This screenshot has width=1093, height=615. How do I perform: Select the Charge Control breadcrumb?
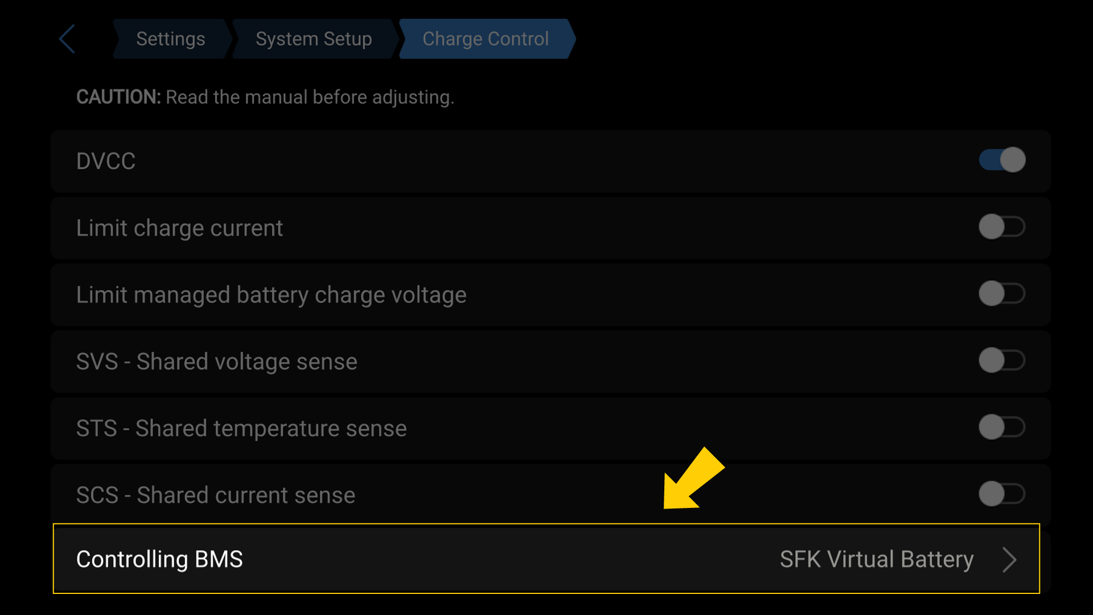(x=485, y=39)
